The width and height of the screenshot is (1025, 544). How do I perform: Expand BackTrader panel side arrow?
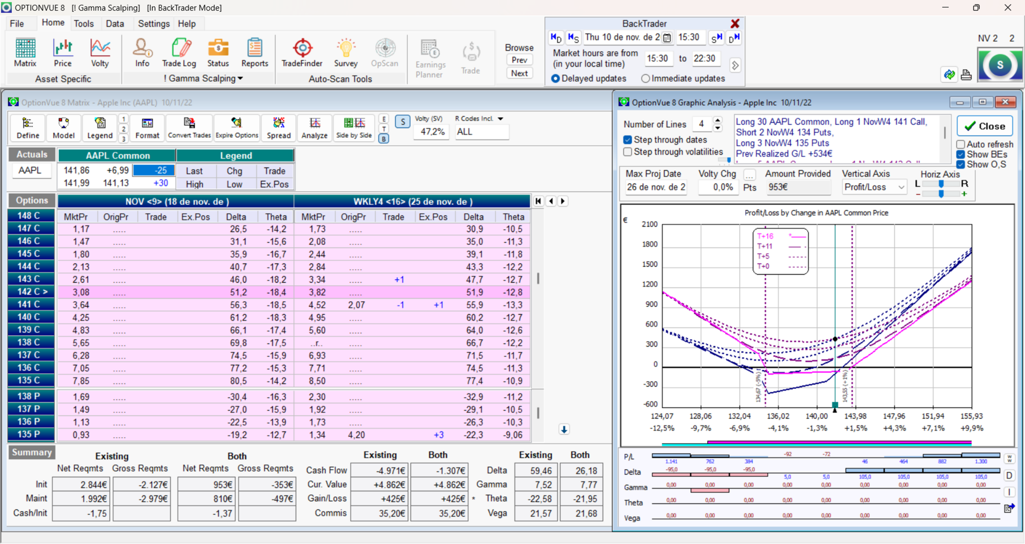(x=735, y=65)
